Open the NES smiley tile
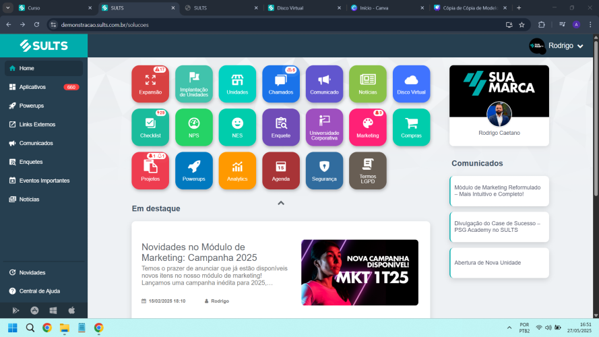 237,127
